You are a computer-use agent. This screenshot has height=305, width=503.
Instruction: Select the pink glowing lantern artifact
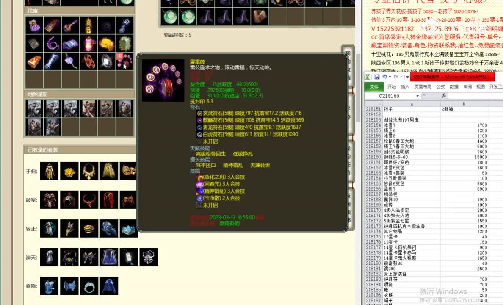[x=88, y=43]
